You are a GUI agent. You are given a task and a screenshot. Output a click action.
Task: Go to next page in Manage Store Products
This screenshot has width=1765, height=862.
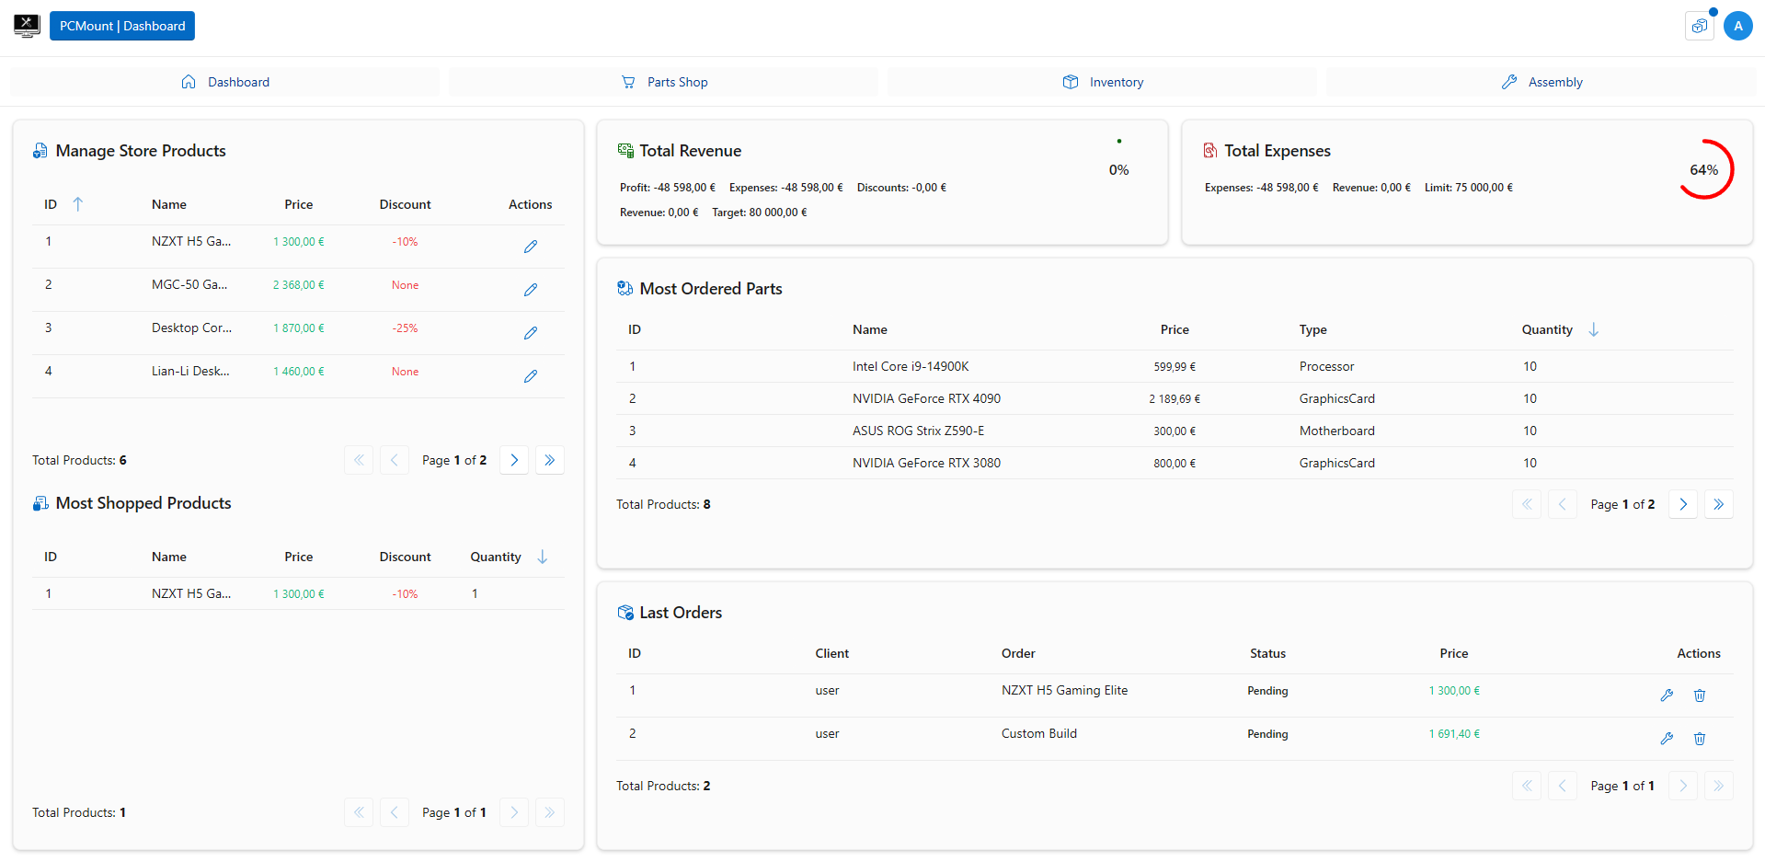click(x=514, y=460)
